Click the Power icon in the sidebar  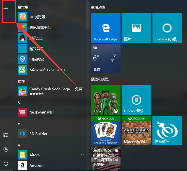[x=6, y=163]
